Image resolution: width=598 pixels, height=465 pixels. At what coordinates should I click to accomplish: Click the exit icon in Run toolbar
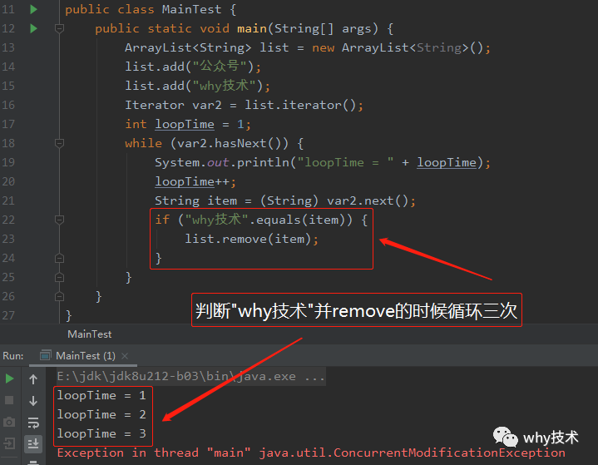point(9,443)
